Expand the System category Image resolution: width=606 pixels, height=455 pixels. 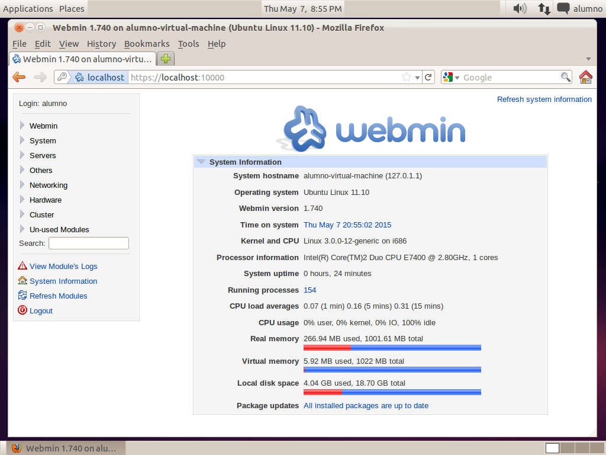point(22,140)
